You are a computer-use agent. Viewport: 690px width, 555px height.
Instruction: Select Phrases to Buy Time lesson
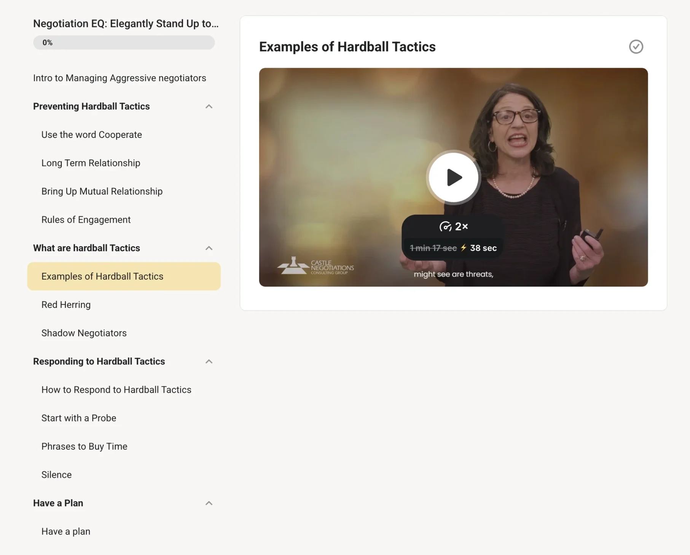(x=84, y=447)
